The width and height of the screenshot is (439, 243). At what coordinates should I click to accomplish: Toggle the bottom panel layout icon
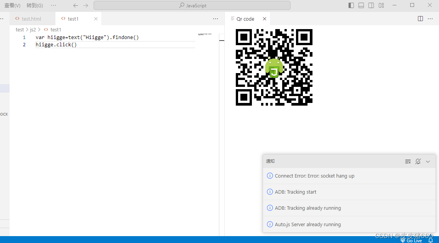coord(361,5)
